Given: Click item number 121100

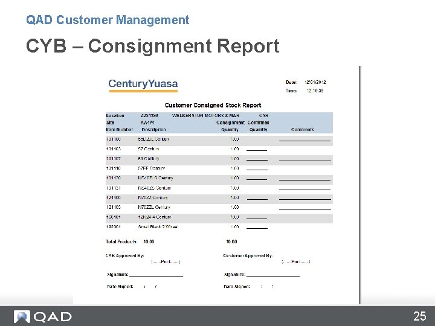Looking at the screenshot, I should pos(113,197).
